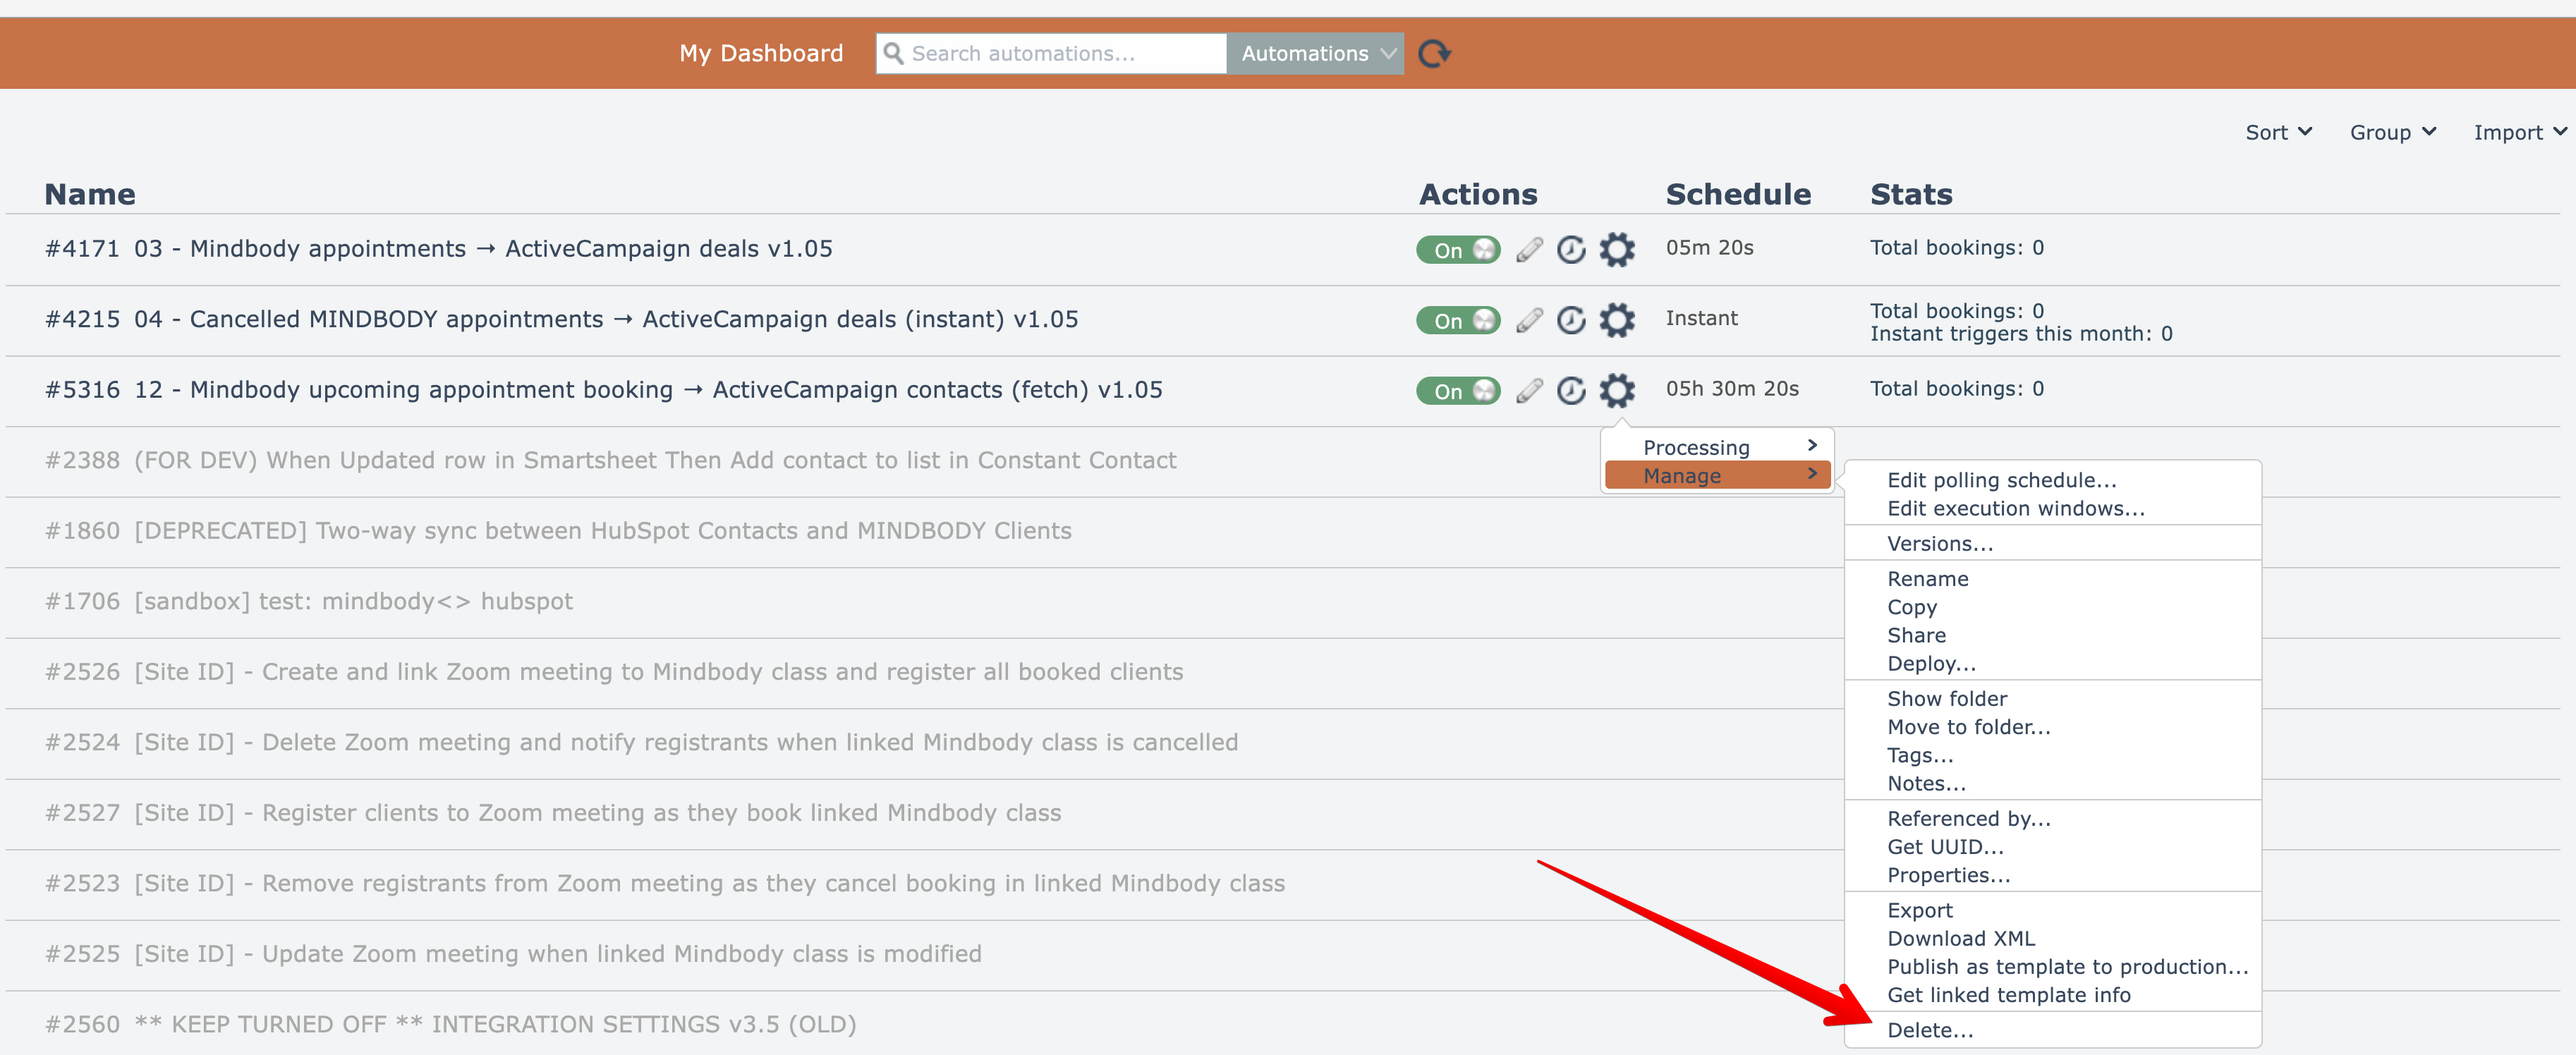Open My Dashboard link
Viewport: 2576px width, 1055px height.
click(760, 53)
